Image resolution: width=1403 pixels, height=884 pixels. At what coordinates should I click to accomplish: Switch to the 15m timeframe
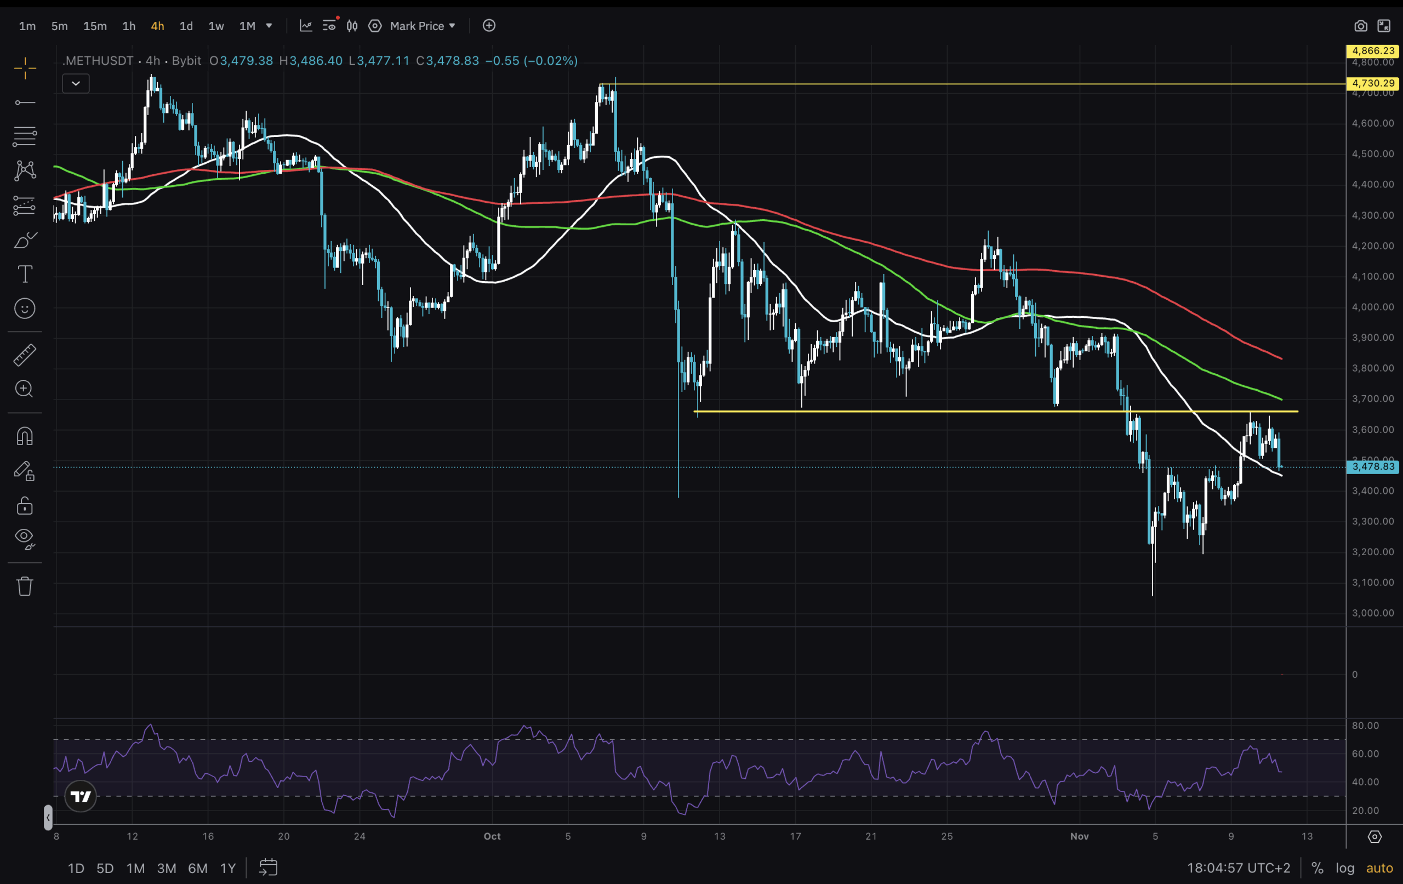[95, 26]
